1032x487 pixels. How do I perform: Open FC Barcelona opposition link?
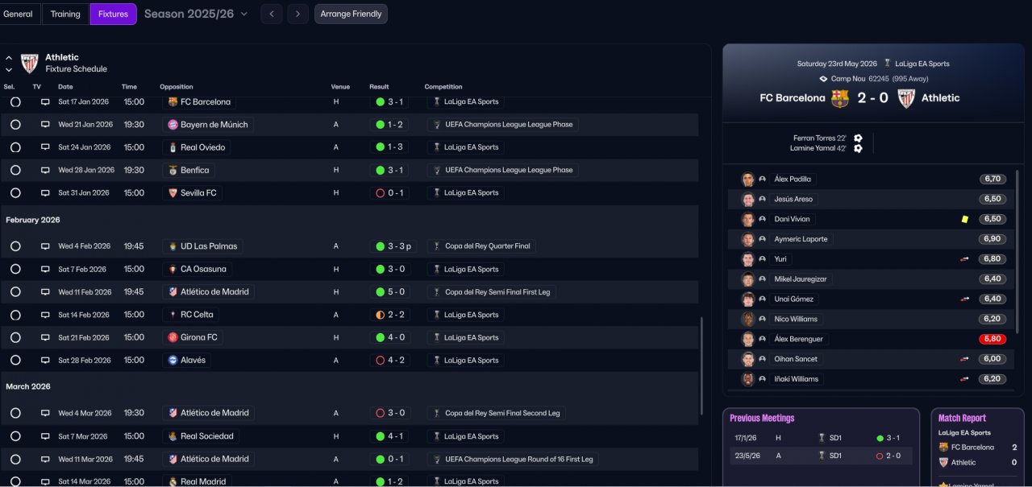199,102
